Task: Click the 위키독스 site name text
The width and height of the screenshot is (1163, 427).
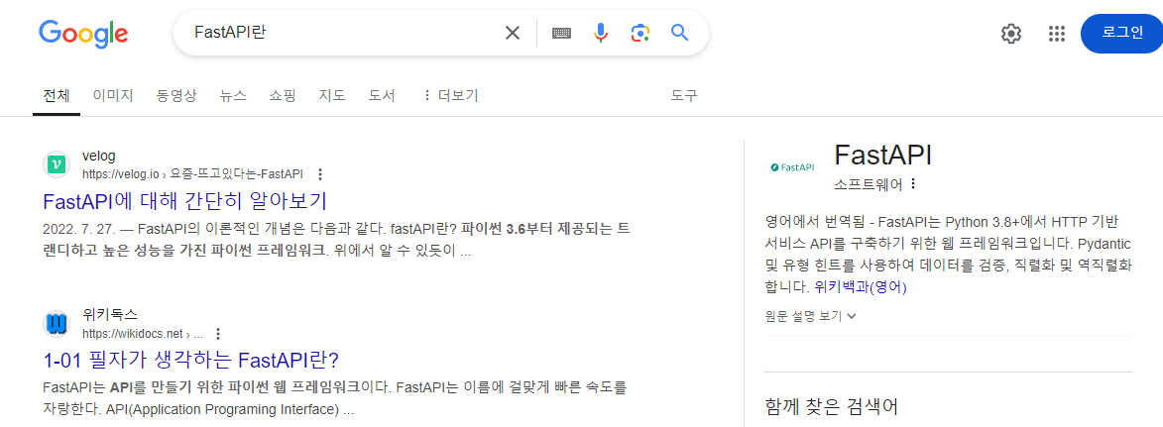Action: click(110, 314)
